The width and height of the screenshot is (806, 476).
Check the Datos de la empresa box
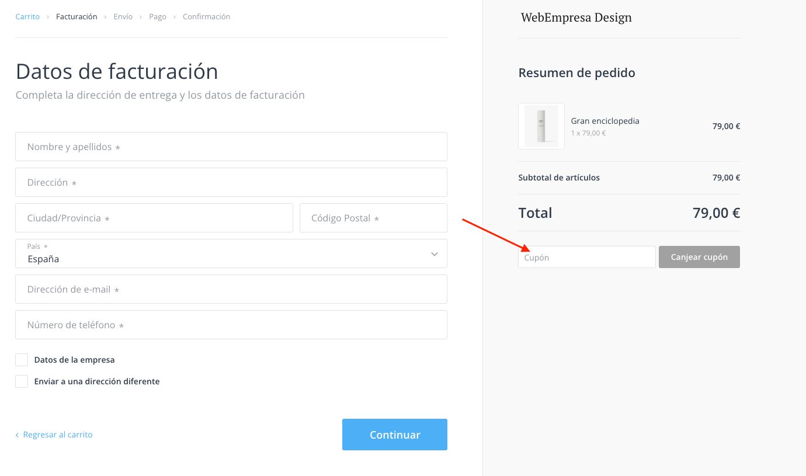22,360
